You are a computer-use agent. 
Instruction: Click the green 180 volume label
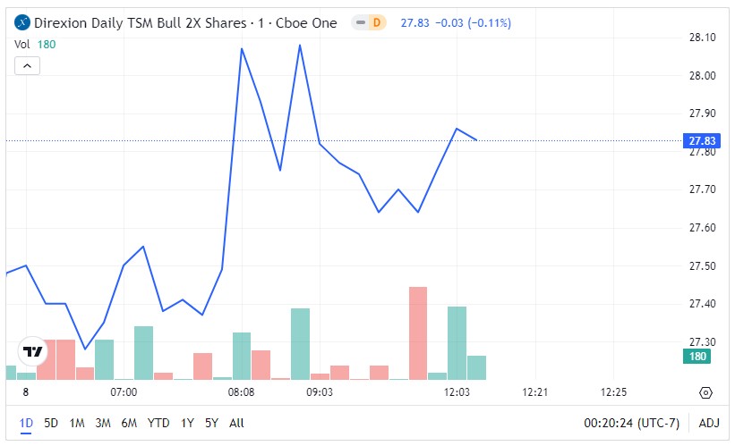tap(697, 357)
